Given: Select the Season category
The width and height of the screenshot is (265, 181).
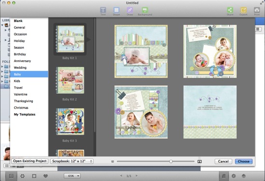Looking at the screenshot, I should 19,48.
